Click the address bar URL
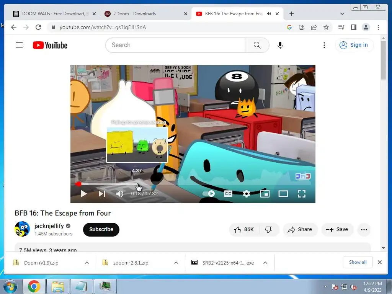Image resolution: width=392 pixels, height=294 pixels. point(103,27)
